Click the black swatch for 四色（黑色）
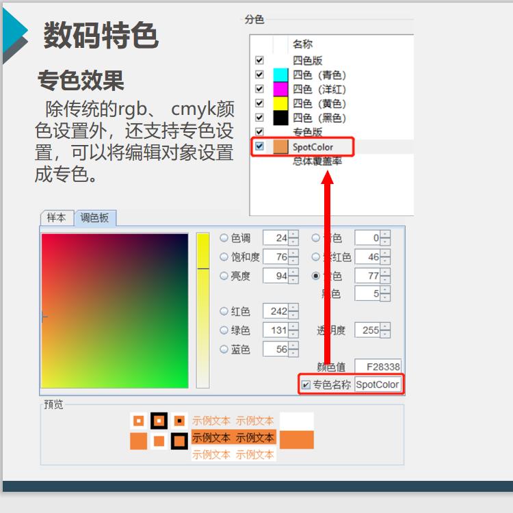Viewport: 513px width, 513px height. click(280, 118)
